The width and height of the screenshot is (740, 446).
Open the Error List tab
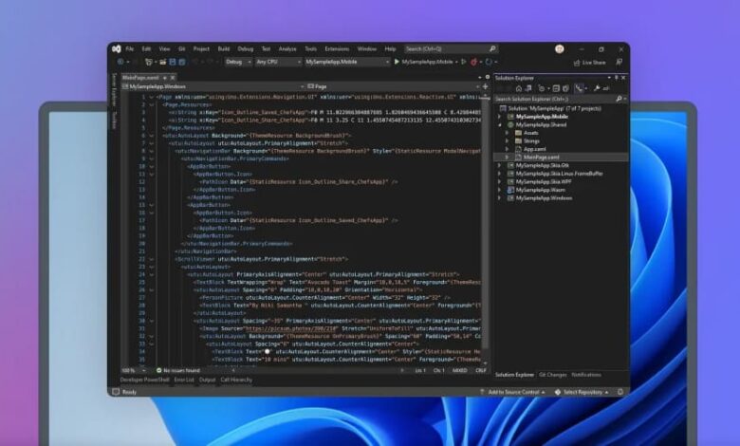[184, 380]
